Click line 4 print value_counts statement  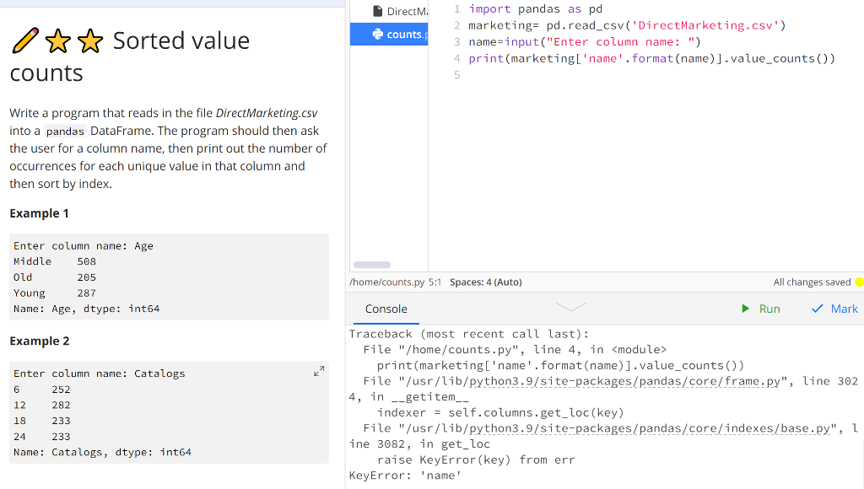tap(652, 58)
